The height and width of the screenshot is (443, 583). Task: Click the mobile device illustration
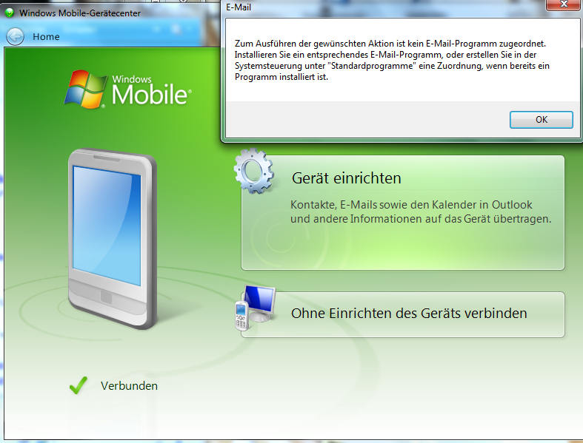click(x=113, y=238)
